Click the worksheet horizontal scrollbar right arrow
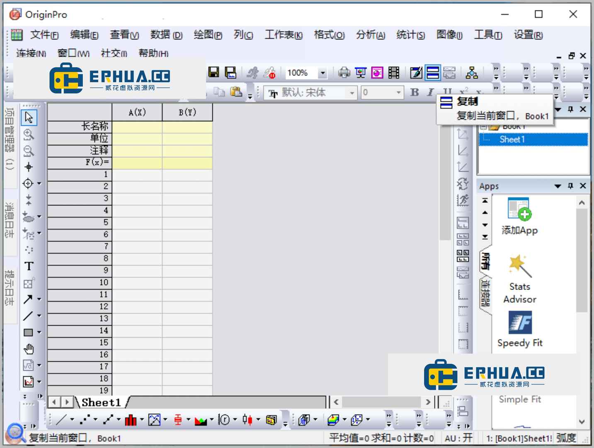This screenshot has height=448, width=594. click(x=428, y=402)
